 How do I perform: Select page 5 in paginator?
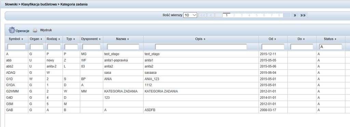[257, 15]
